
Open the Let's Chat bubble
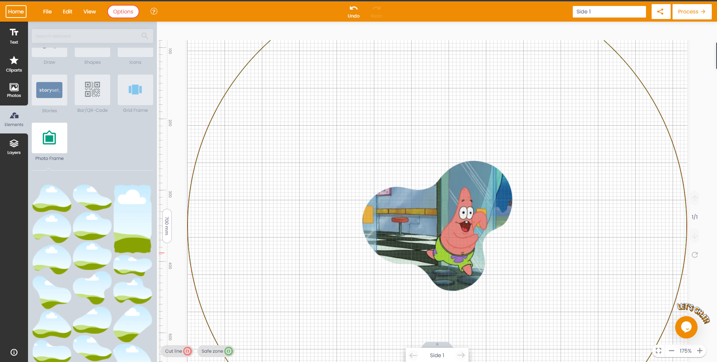tap(686, 327)
